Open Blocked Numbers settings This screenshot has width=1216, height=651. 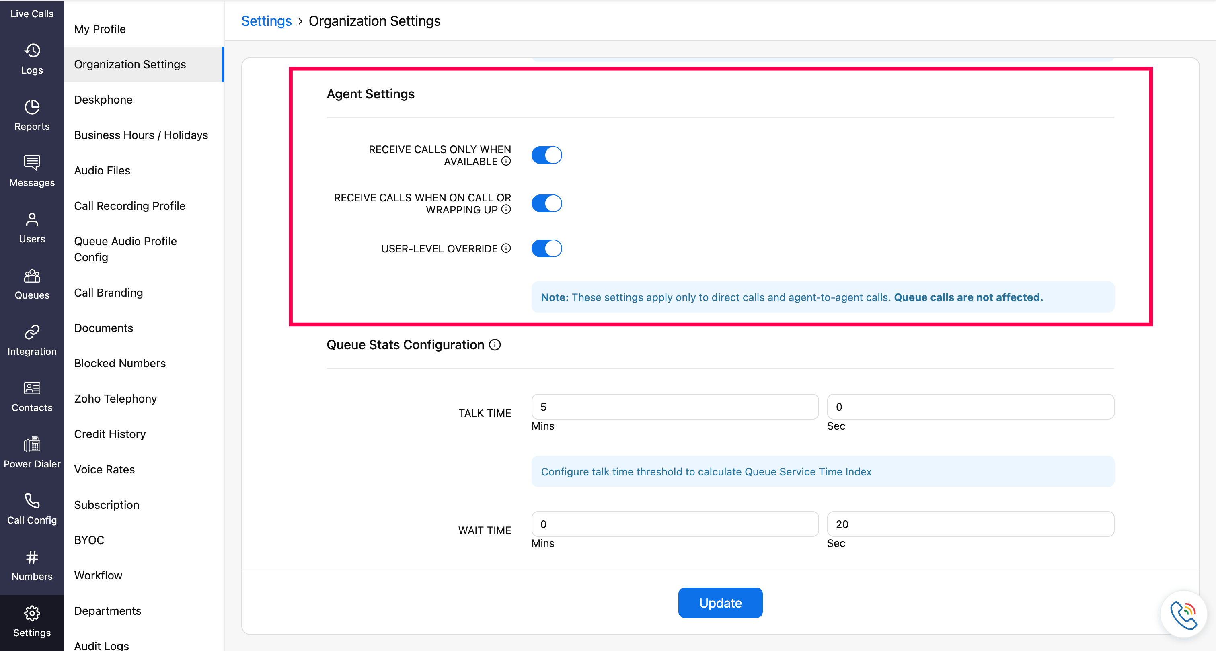120,363
